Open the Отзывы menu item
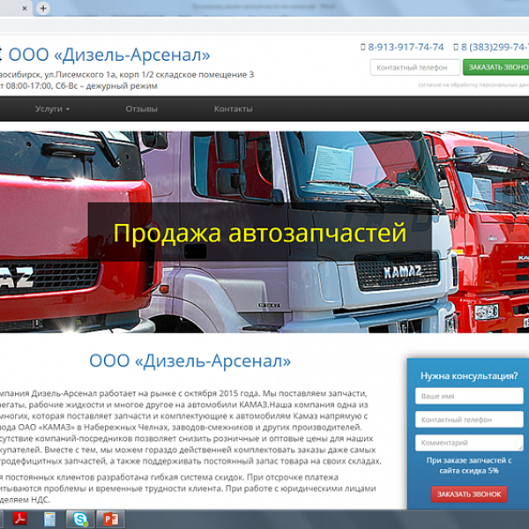Screen dimensions: 529x529 (x=141, y=109)
